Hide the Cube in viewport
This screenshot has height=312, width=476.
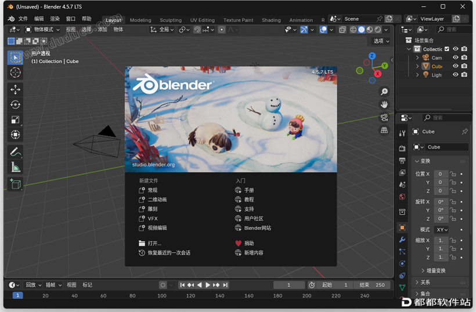455,66
